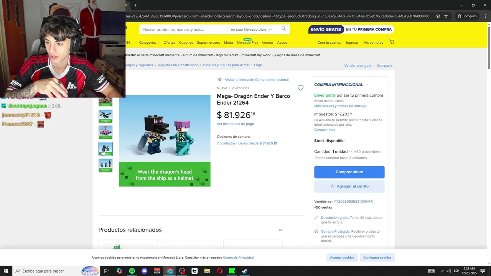Viewport: 491px width, 276px height.
Task: Open '7 productos nuevos desde $ 81.926,18' link
Action: pyautogui.click(x=247, y=143)
